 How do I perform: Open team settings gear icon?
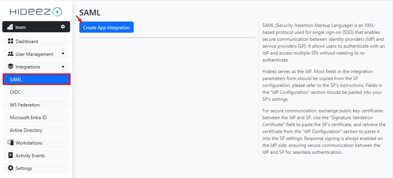pos(63,27)
